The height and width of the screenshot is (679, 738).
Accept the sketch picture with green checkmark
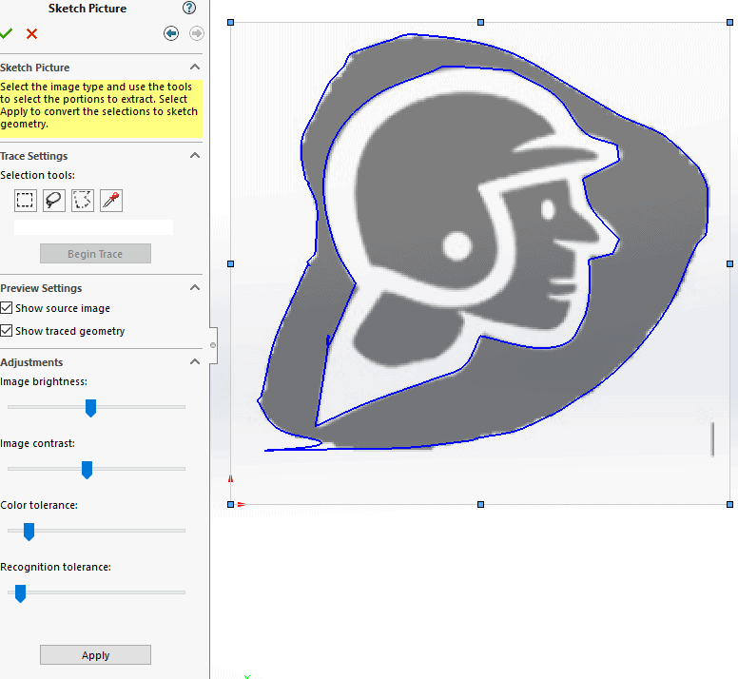(x=6, y=33)
